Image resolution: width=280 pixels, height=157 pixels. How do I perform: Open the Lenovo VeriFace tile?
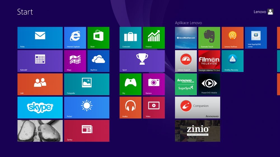[232, 38]
